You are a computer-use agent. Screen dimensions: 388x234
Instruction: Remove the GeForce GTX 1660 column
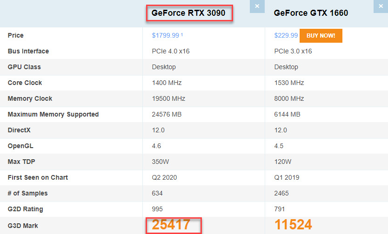(379, 6)
